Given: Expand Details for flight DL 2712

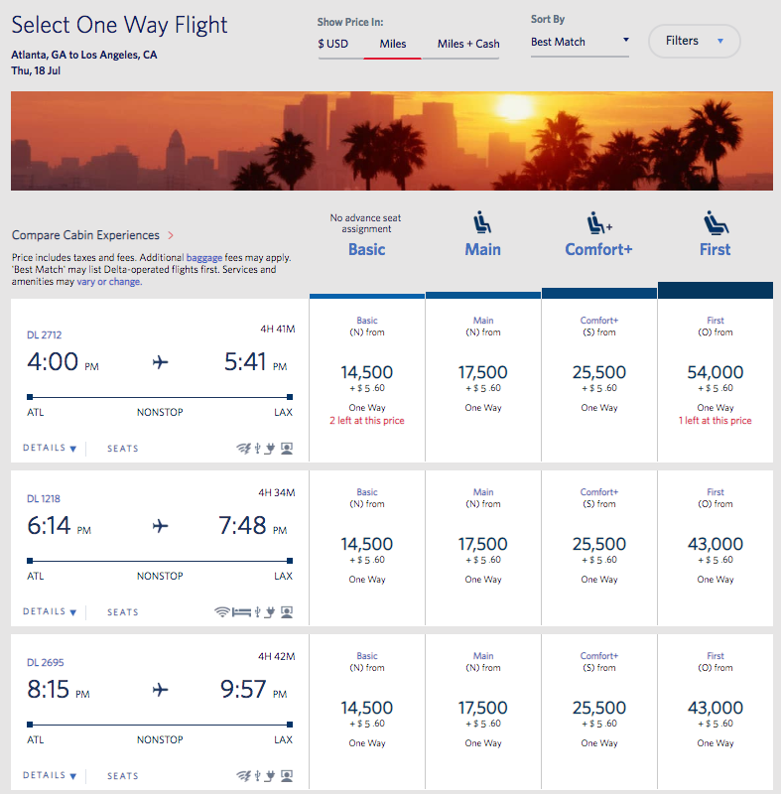Looking at the screenshot, I should [50, 449].
